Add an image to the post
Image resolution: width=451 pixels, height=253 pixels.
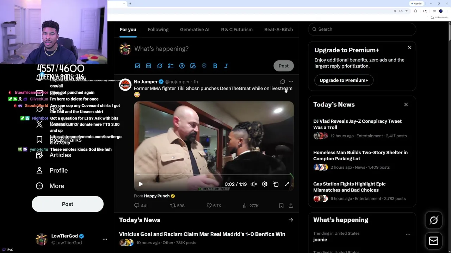[137, 66]
